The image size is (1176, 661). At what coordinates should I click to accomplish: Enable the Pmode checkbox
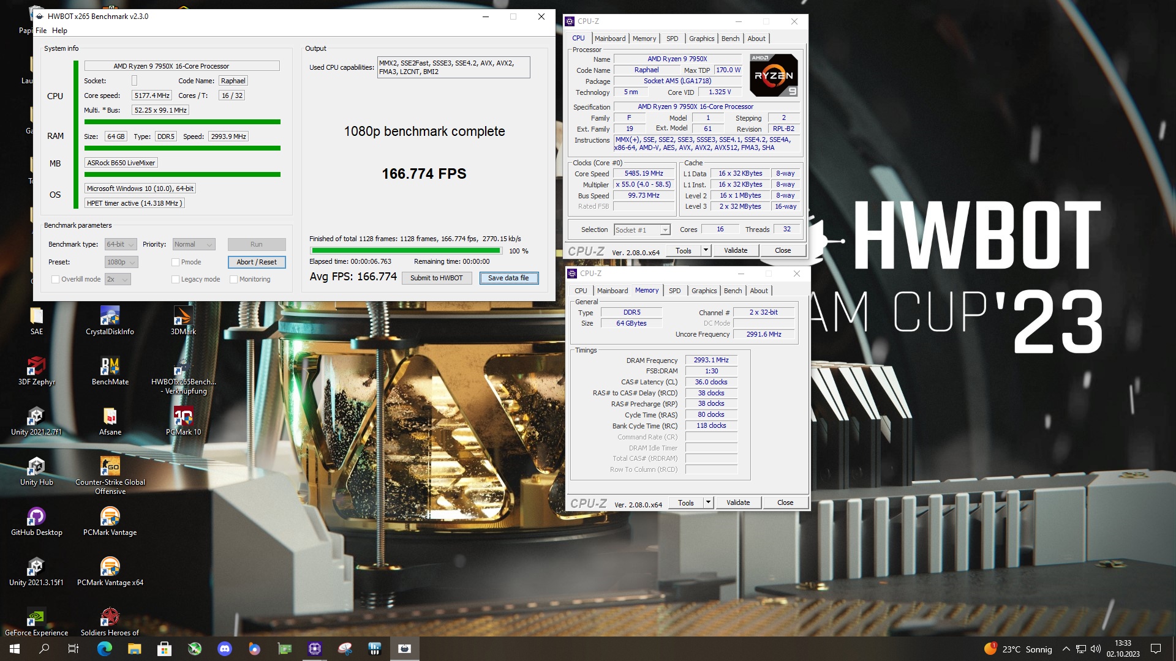pyautogui.click(x=175, y=262)
